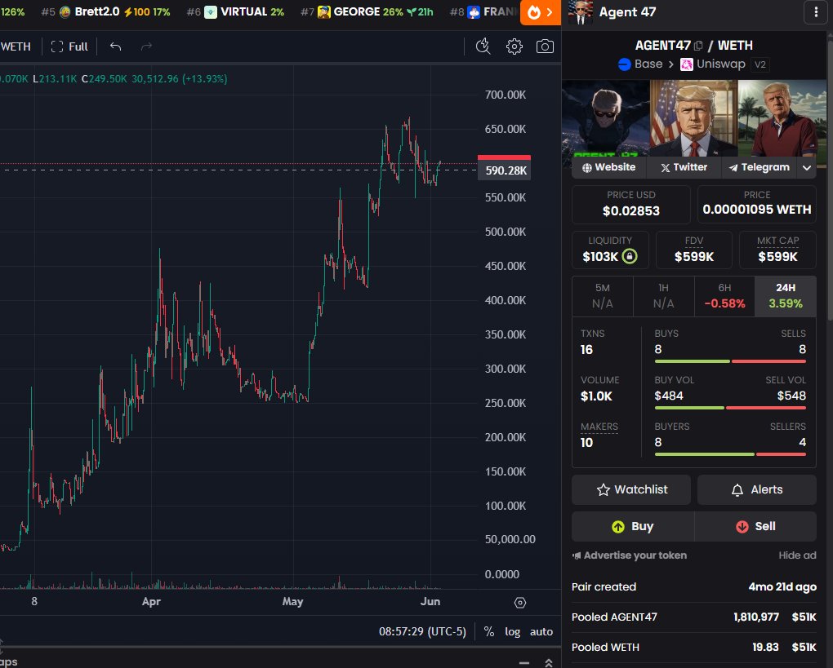The height and width of the screenshot is (668, 833).
Task: Click the WETH pair label in chart toolbar
Action: (16, 46)
